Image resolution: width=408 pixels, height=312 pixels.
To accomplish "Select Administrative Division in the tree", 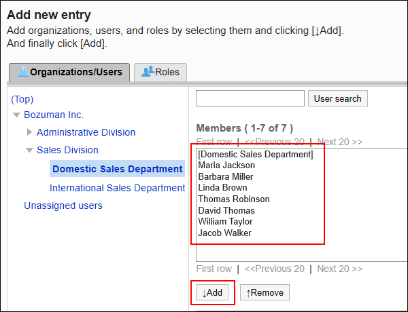I will [86, 132].
